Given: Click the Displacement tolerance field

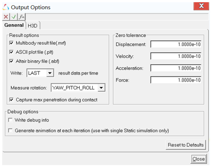Looking at the screenshot, I should click(x=176, y=44).
